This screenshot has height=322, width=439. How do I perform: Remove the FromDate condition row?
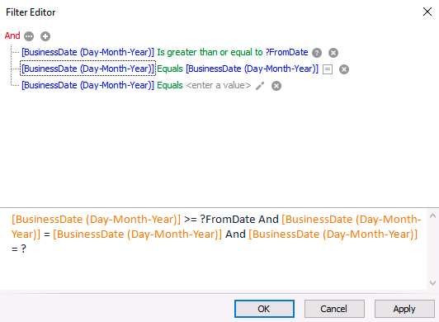(333, 53)
